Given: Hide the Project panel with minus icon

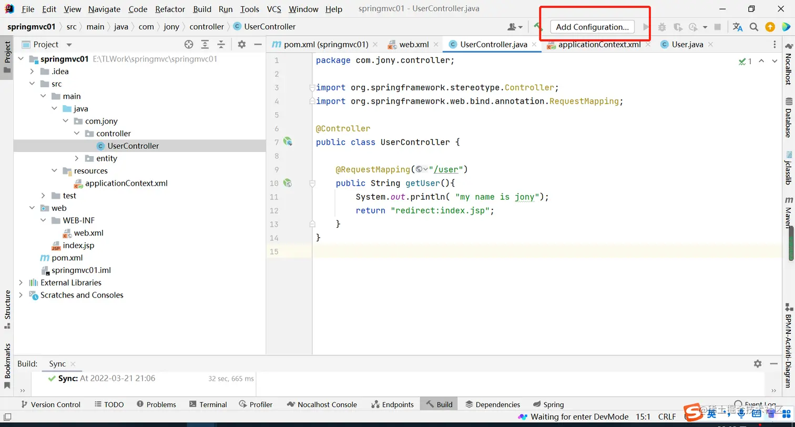Looking at the screenshot, I should pyautogui.click(x=258, y=45).
